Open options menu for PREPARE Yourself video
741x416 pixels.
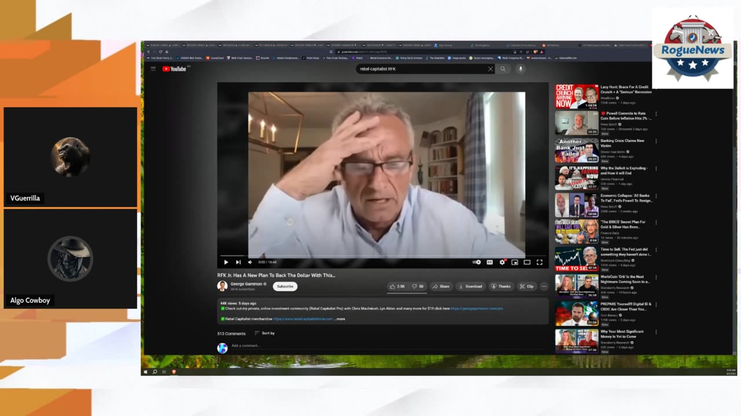[656, 304]
